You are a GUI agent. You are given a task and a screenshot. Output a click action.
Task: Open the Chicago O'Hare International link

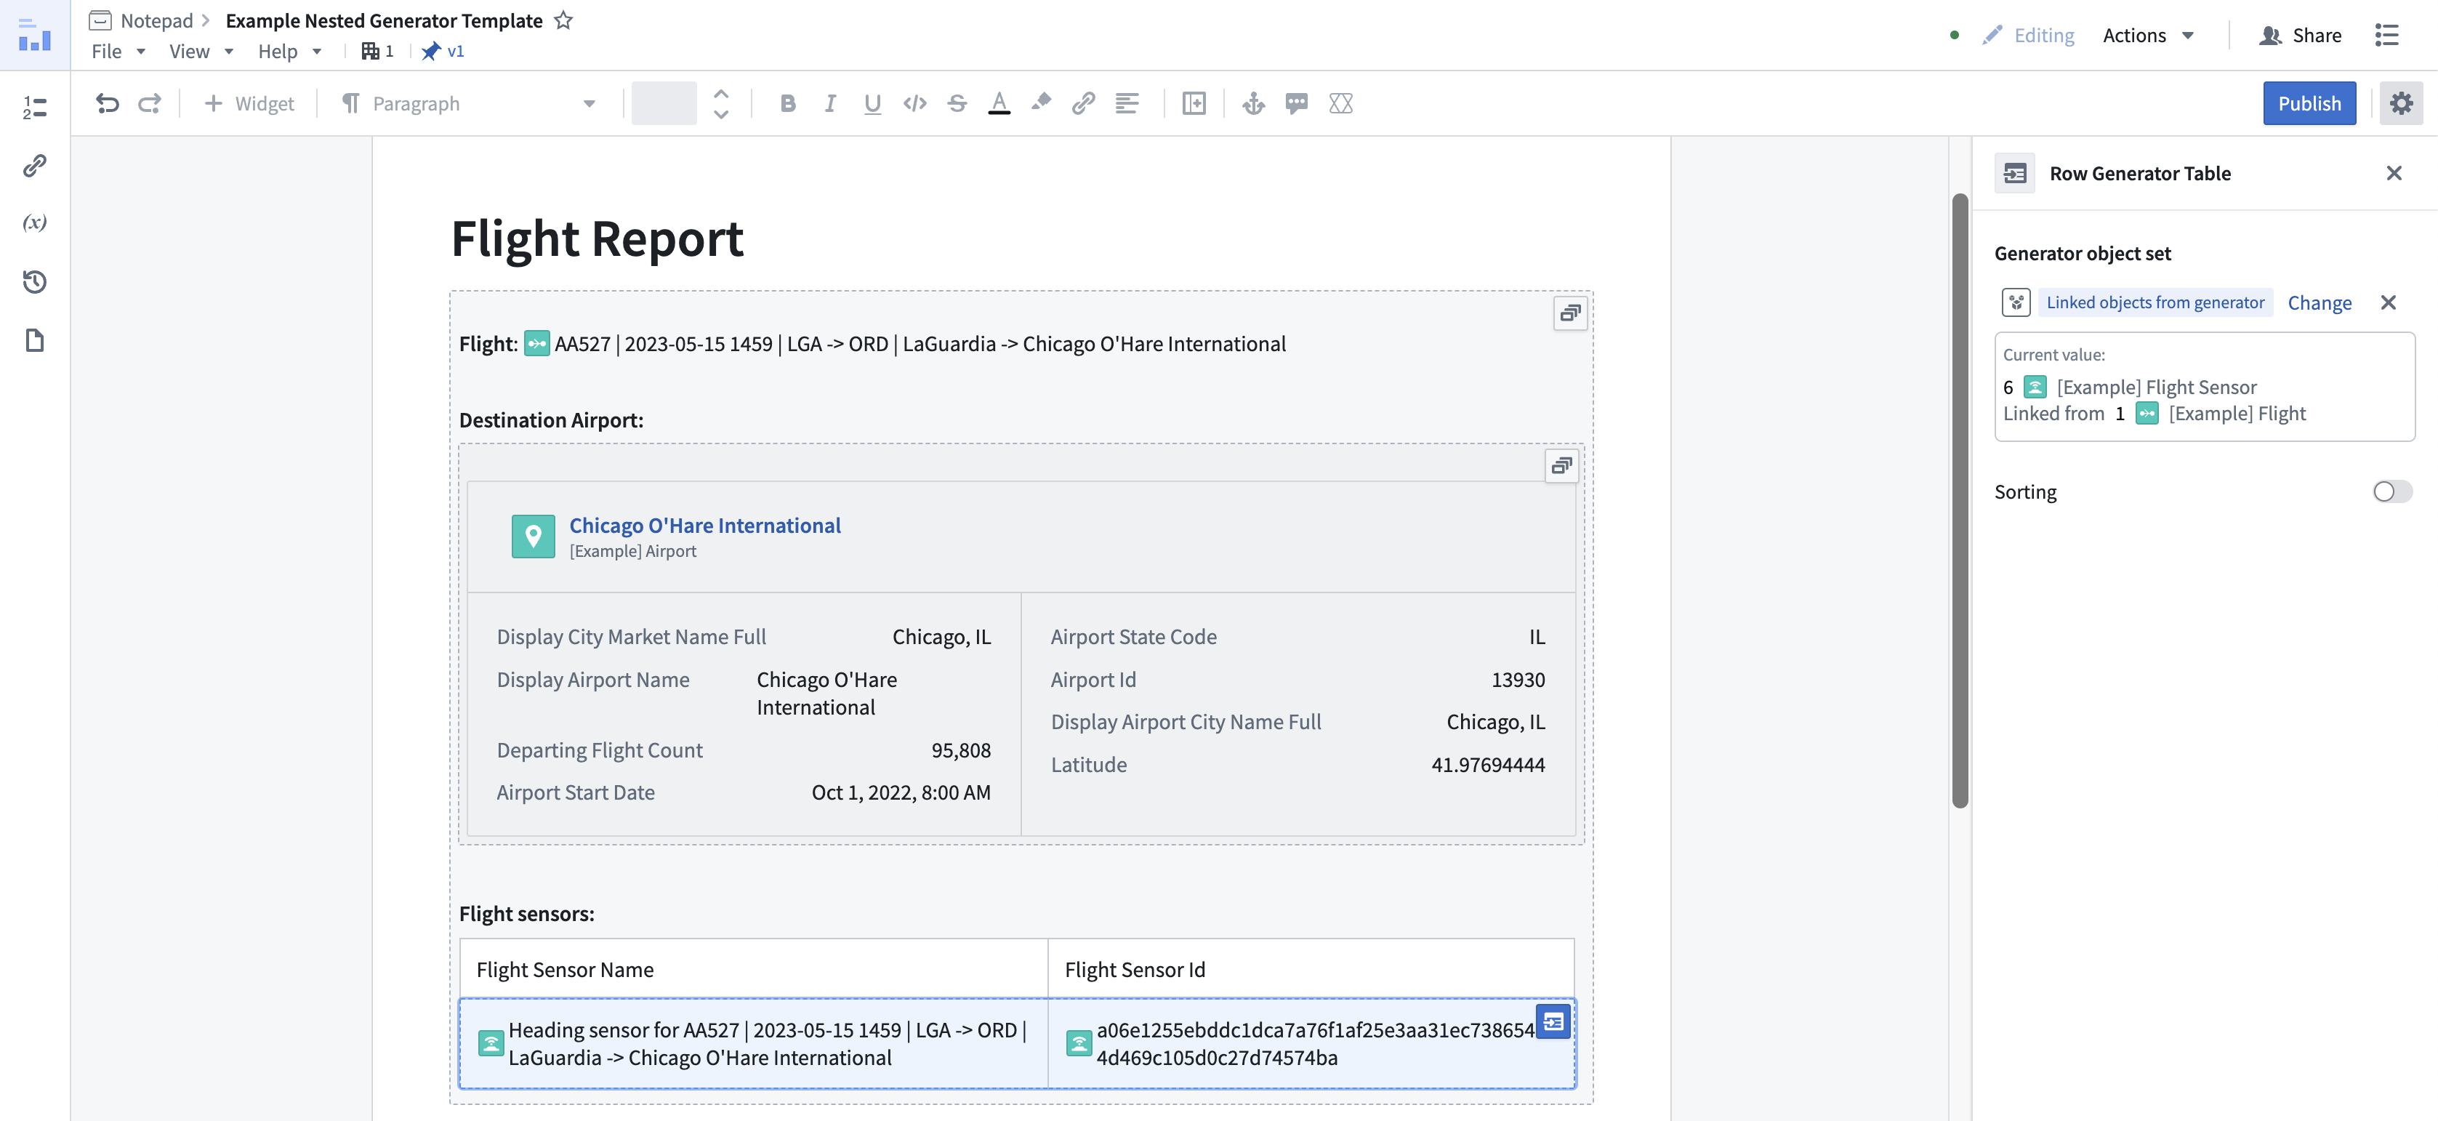click(x=704, y=526)
